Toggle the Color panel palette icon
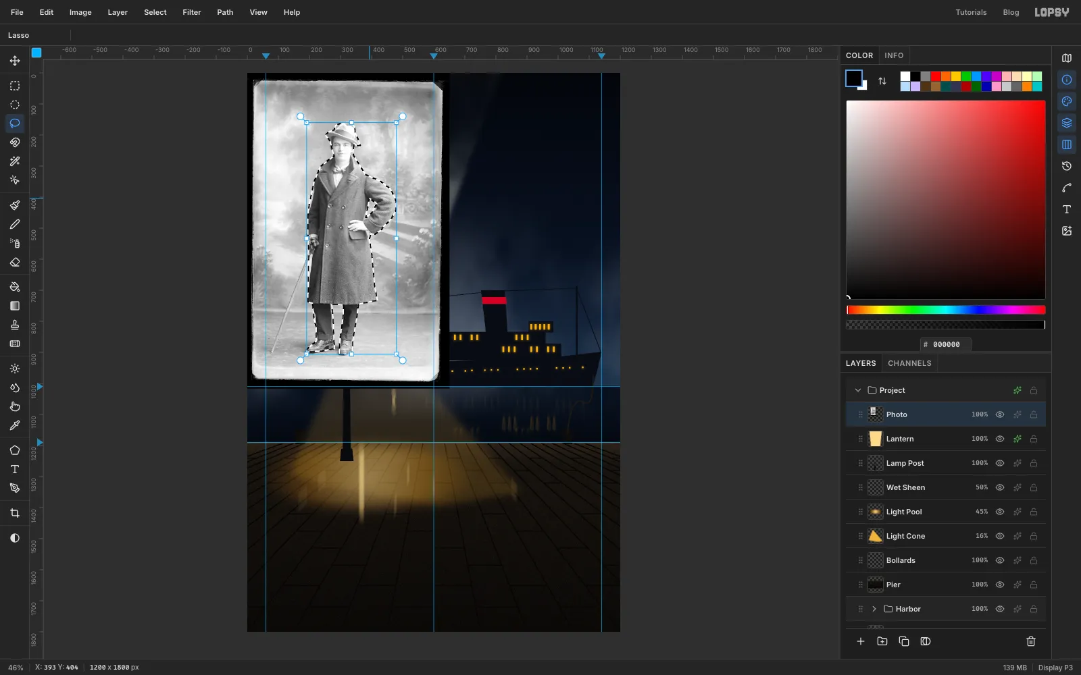Viewport: 1081px width, 675px height. (1067, 101)
